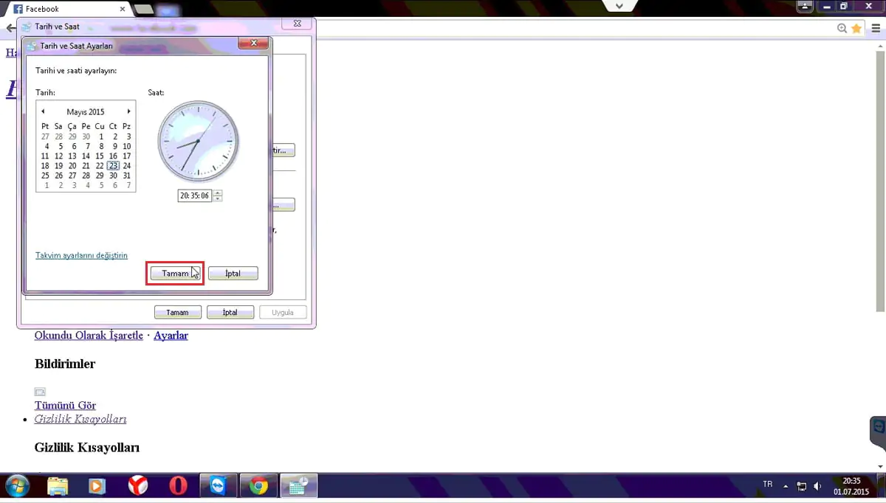Open Windows Explorer from the taskbar
The height and width of the screenshot is (503, 886).
[x=58, y=487]
